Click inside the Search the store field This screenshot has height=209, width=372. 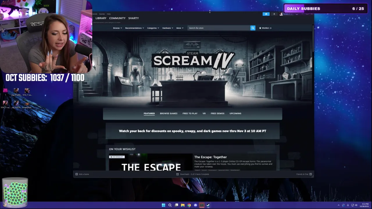(x=219, y=28)
